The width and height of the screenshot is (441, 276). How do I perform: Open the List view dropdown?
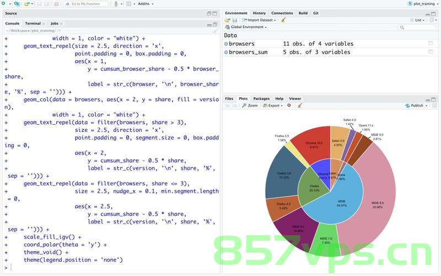point(417,20)
